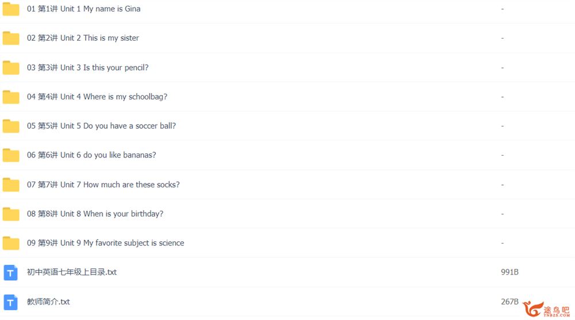Open "01 第1讲 Unit 1 My name is Gina"
This screenshot has height=320, width=575.
coord(83,9)
